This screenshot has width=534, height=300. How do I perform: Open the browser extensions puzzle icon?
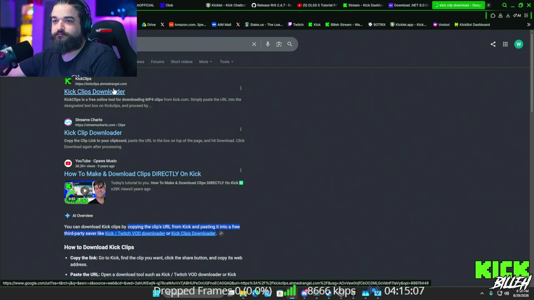[x=493, y=15]
